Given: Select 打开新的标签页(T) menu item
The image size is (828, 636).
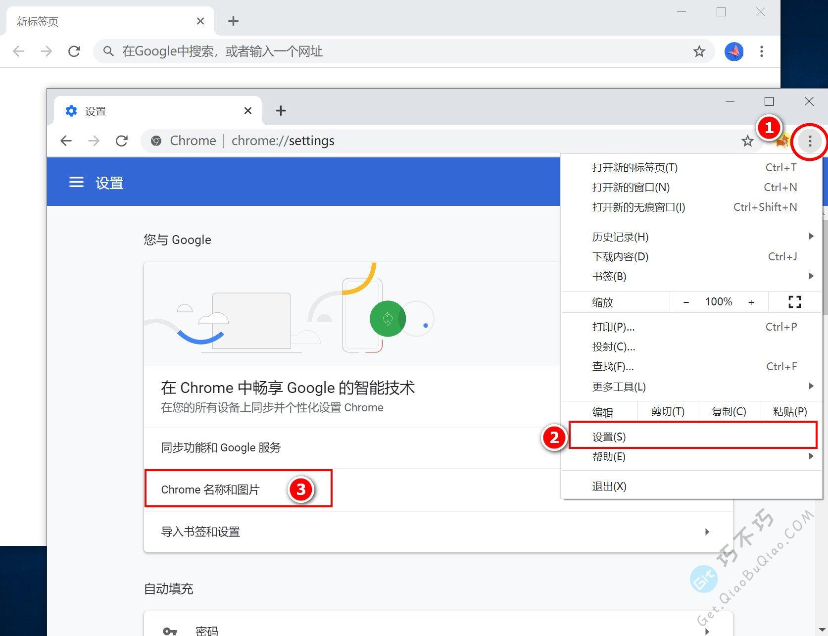Looking at the screenshot, I should coord(692,168).
